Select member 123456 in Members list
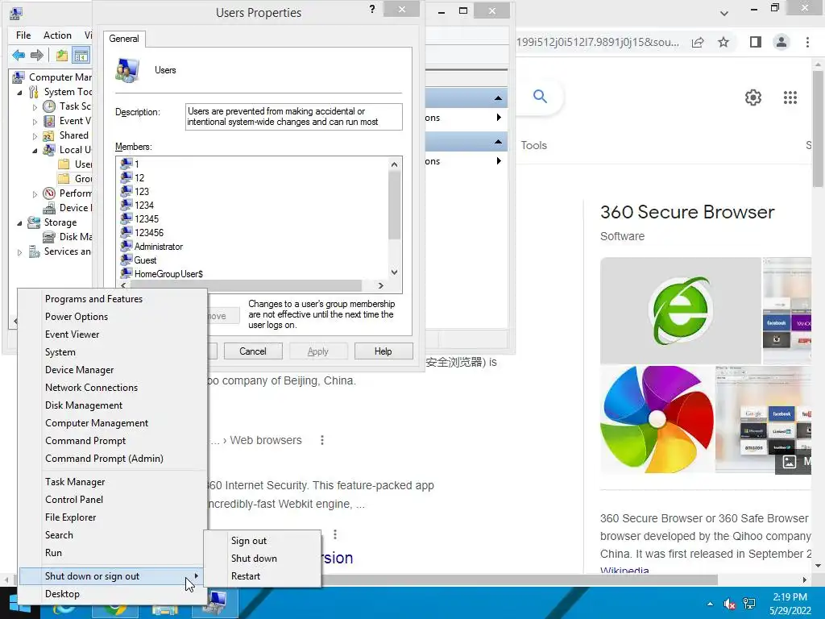The image size is (825, 619). click(149, 233)
